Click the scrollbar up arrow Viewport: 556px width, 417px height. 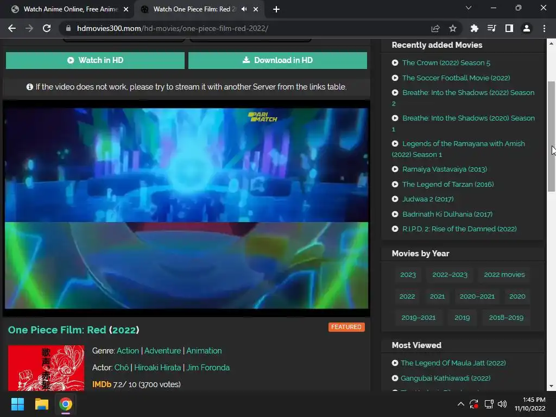click(x=551, y=43)
